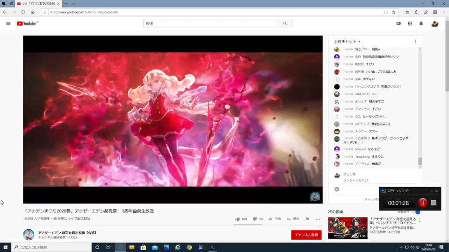Save the video via 保存
Image resolution: width=449 pixels, height=252 pixels.
pyautogui.click(x=293, y=219)
